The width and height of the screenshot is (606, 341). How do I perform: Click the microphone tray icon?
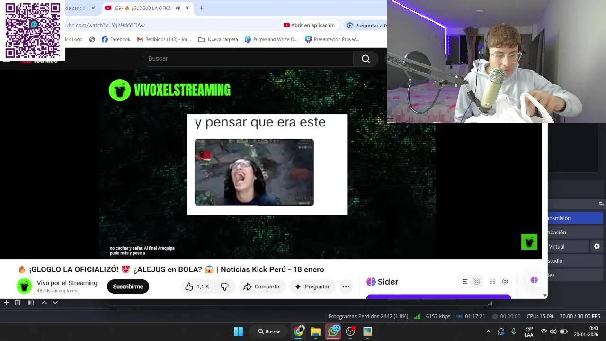pyautogui.click(x=514, y=332)
